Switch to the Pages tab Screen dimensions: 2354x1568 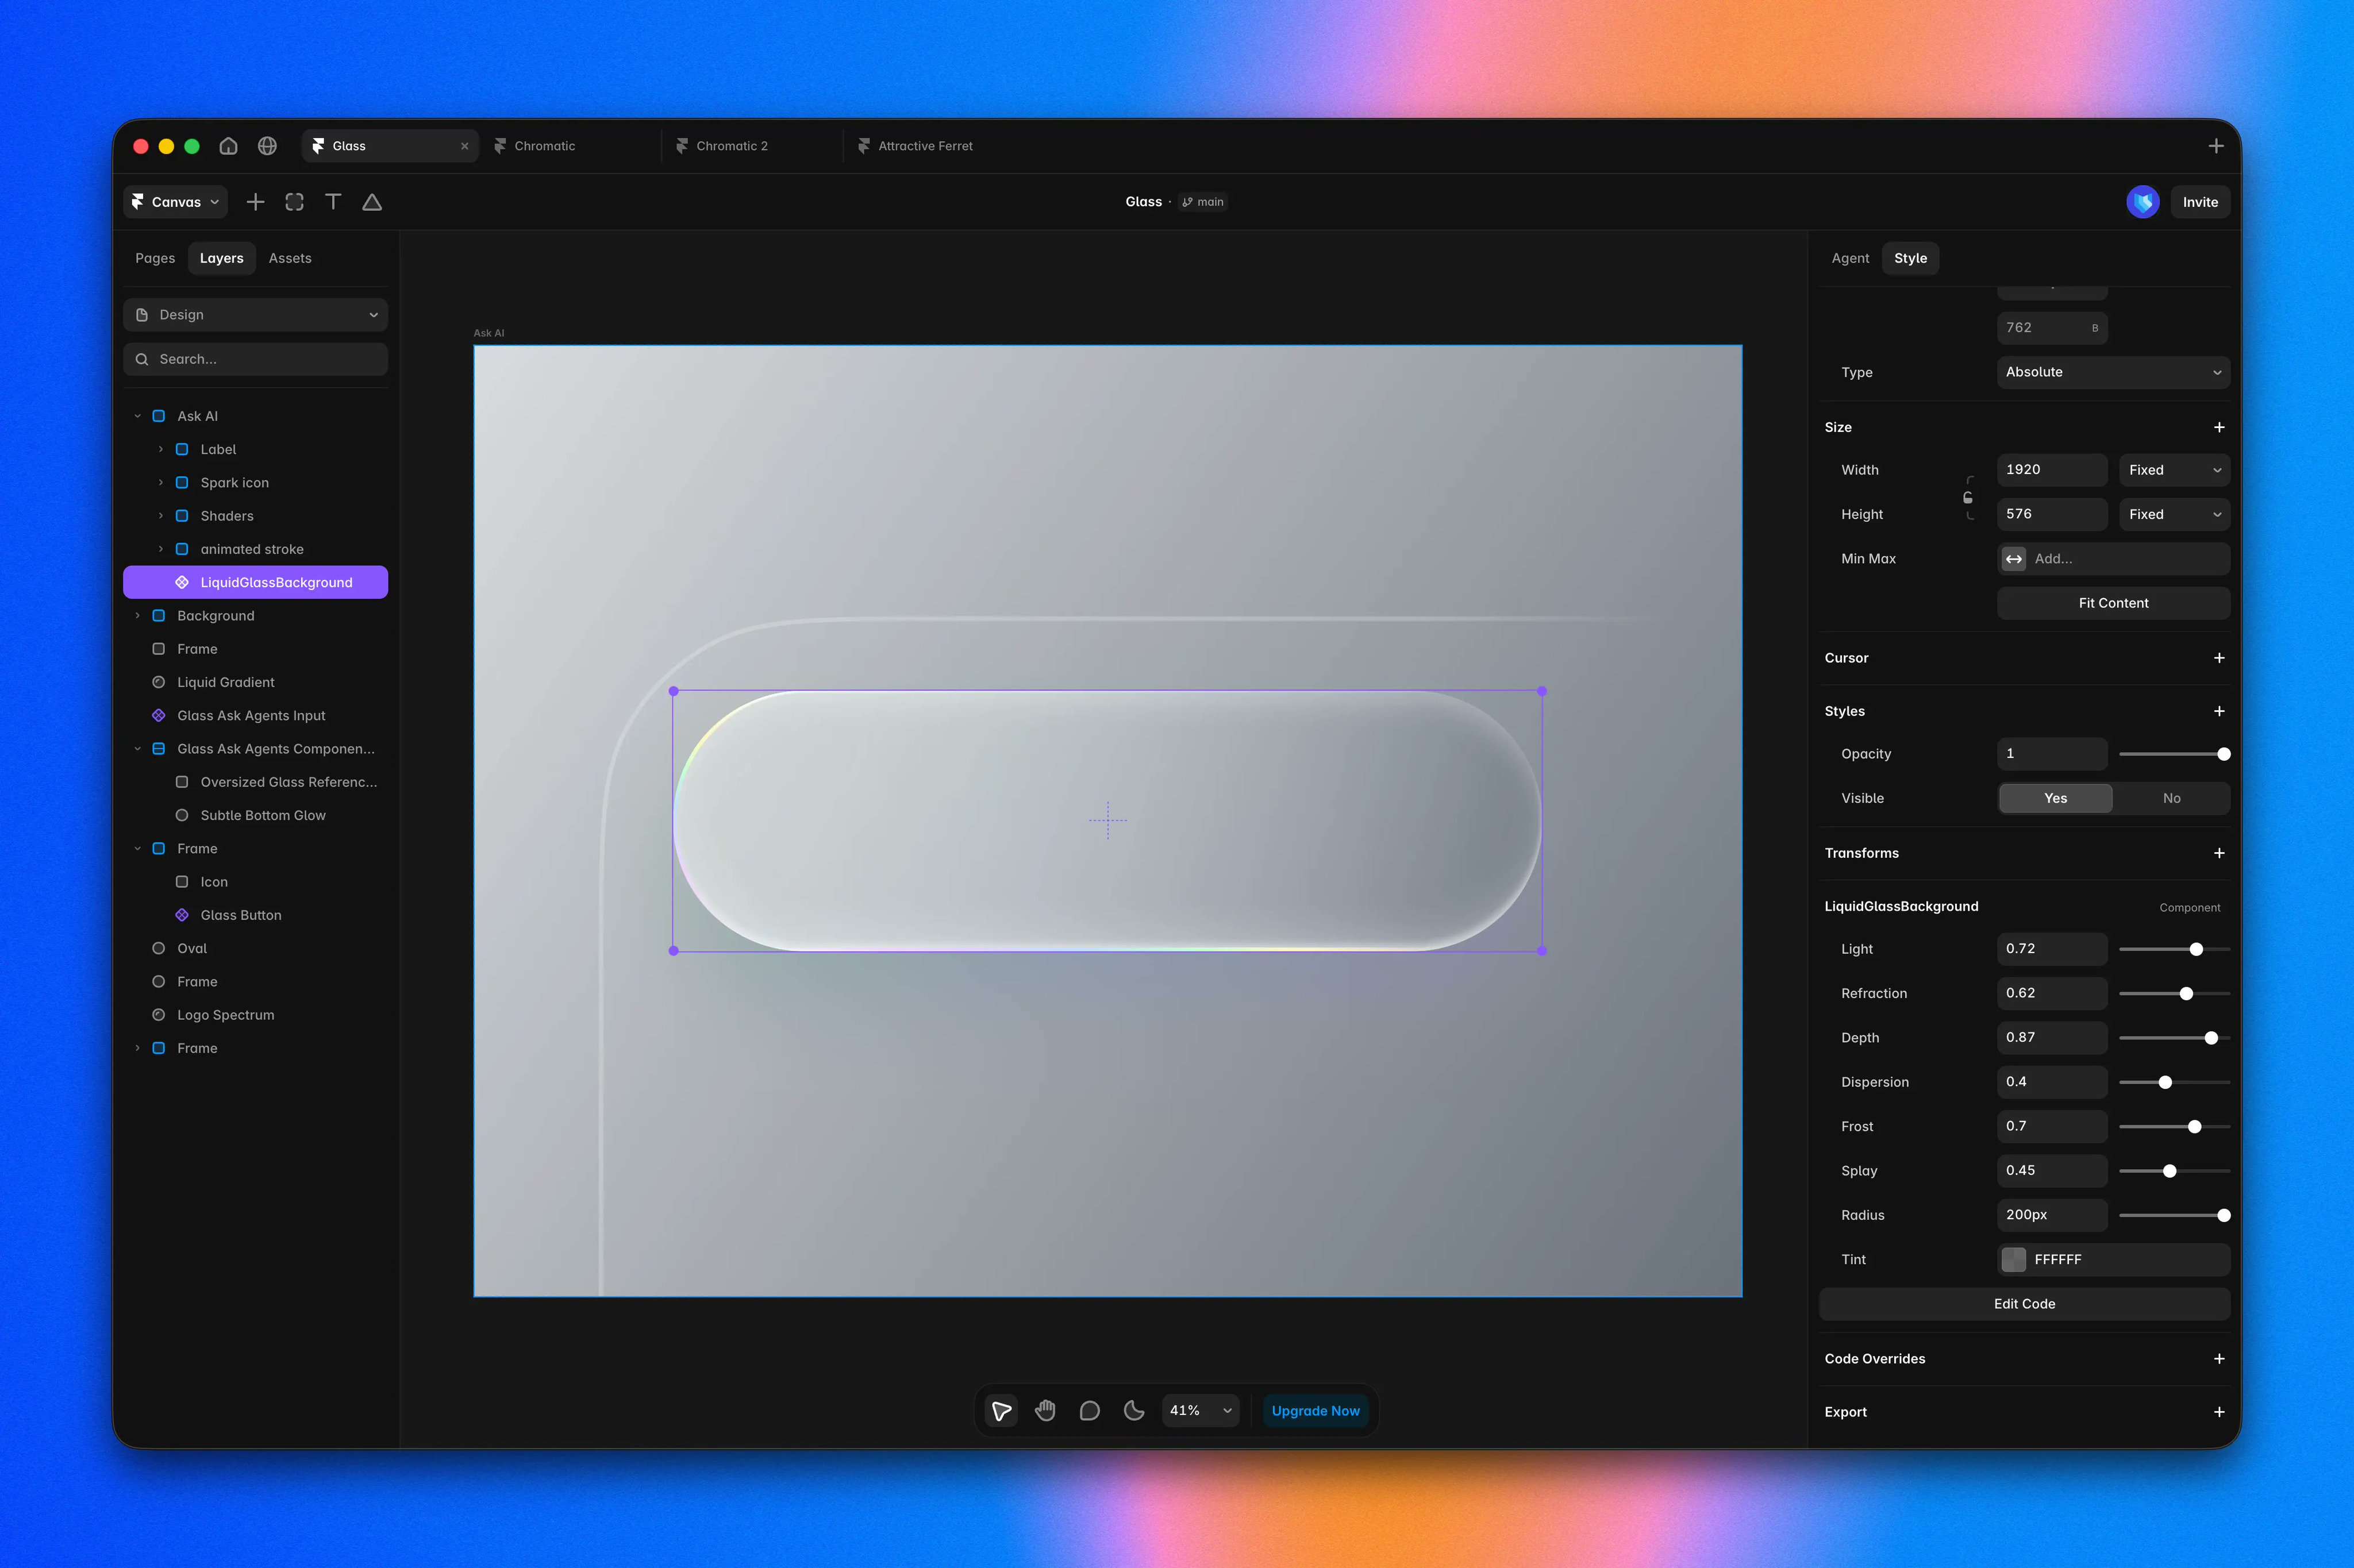pos(155,258)
